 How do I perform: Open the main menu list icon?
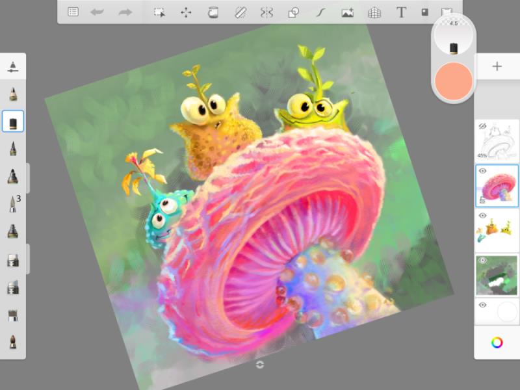click(x=73, y=12)
